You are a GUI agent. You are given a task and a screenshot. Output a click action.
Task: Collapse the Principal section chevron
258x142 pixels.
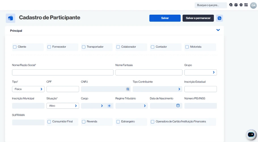(x=218, y=30)
